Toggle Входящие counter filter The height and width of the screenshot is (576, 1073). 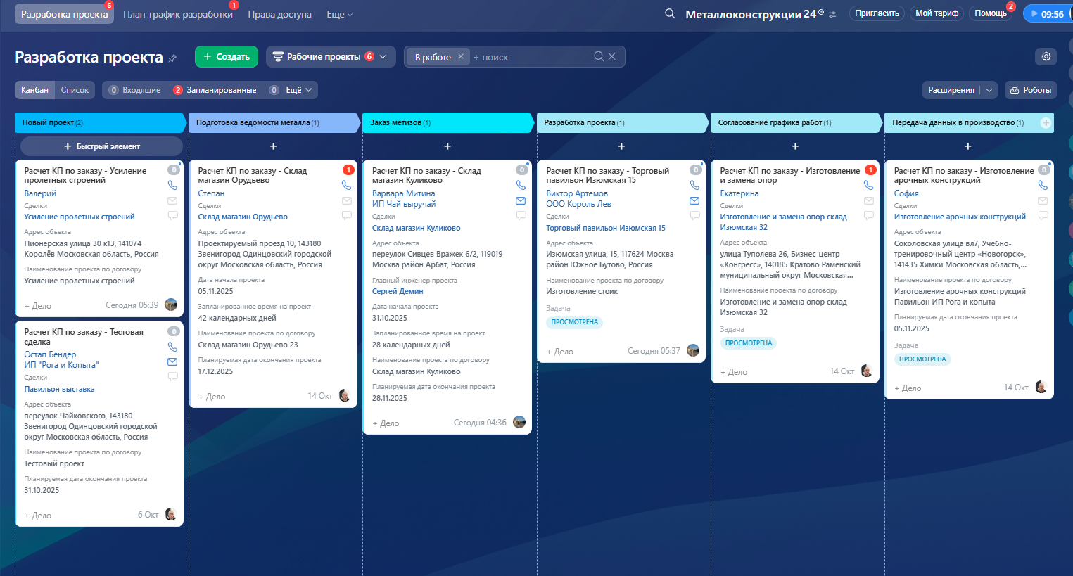coord(135,90)
